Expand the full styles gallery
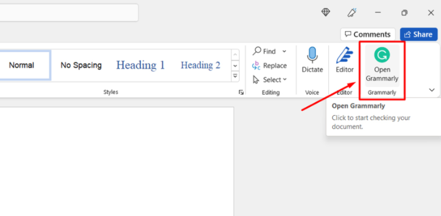This screenshot has width=441, height=216. (235, 76)
